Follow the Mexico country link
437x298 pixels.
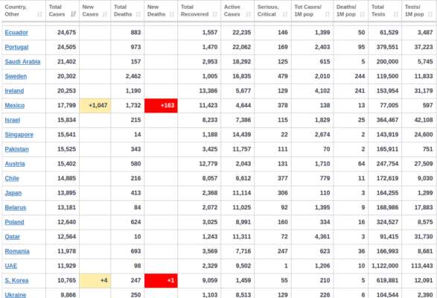click(x=15, y=106)
